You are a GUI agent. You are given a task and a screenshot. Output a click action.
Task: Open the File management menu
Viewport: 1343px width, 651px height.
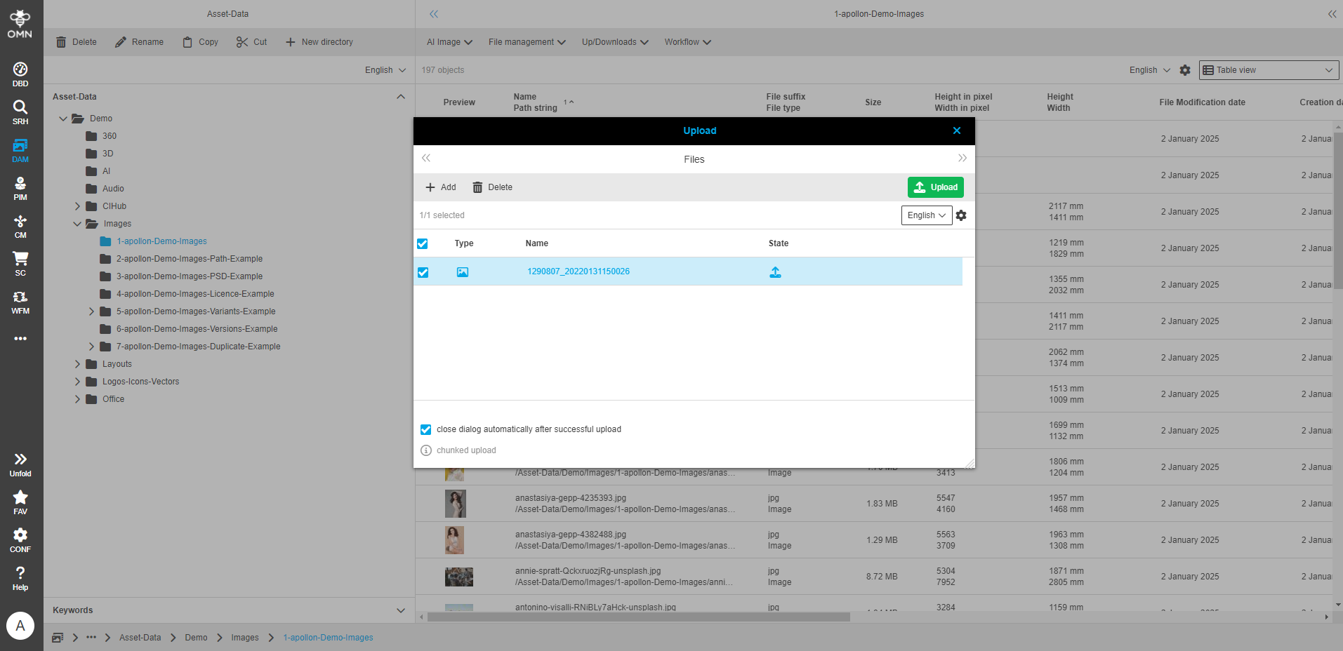(527, 42)
